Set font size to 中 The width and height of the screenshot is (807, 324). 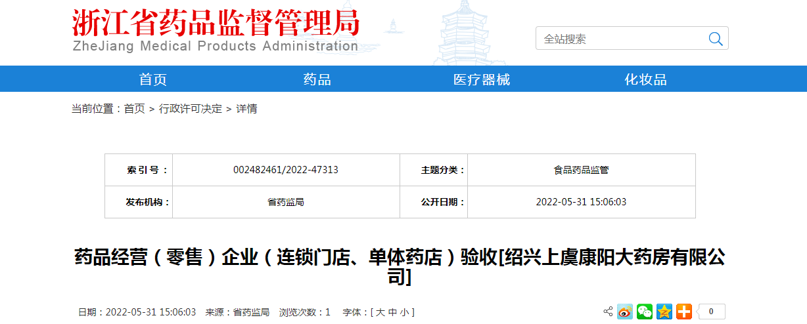pos(392,312)
